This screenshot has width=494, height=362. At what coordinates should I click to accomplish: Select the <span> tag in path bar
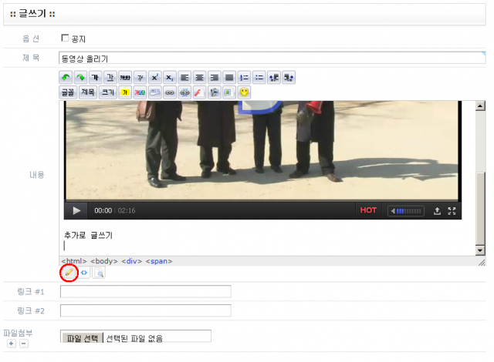[159, 261]
